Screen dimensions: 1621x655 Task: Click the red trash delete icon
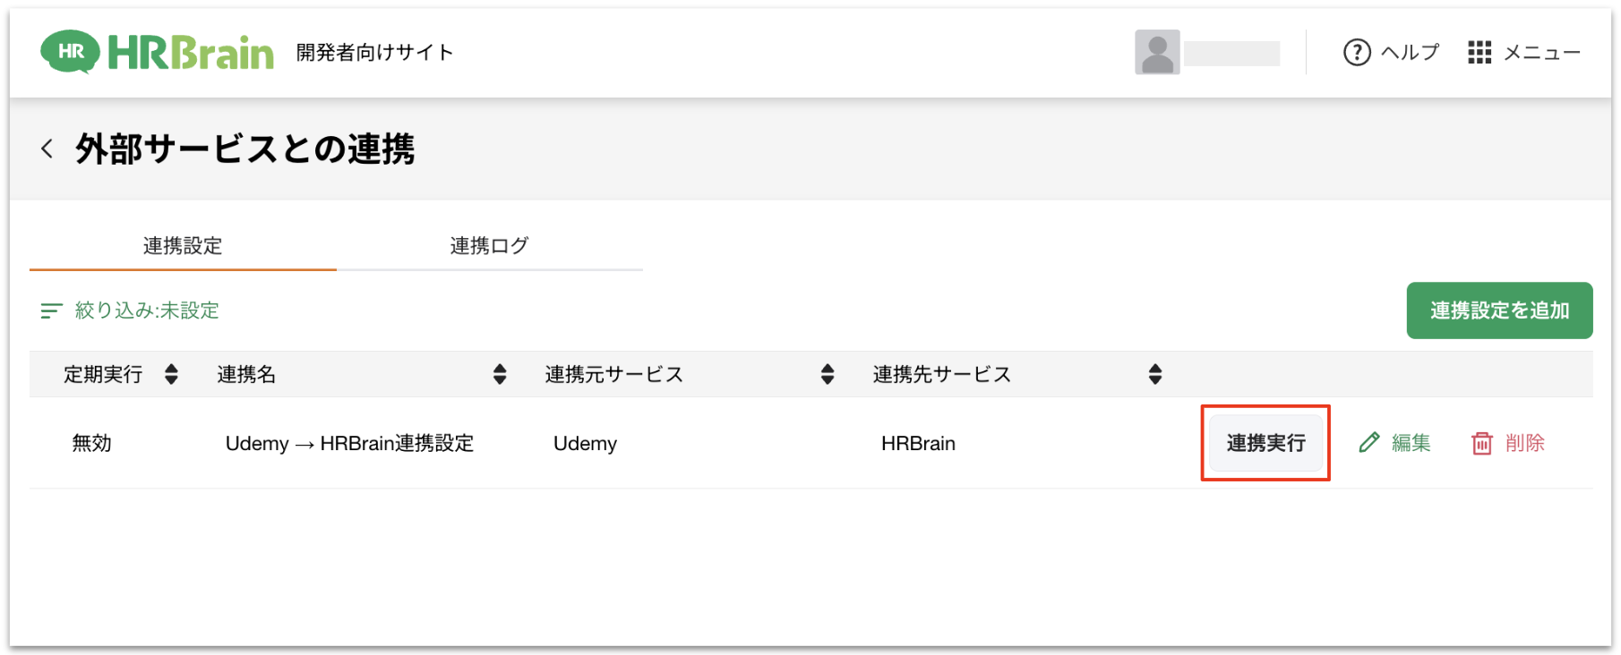click(1482, 443)
